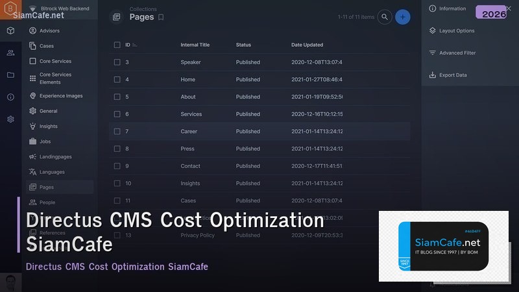Viewport: 519px width, 292px height.
Task: Select the Pages item in navigation
Action: 60,187
